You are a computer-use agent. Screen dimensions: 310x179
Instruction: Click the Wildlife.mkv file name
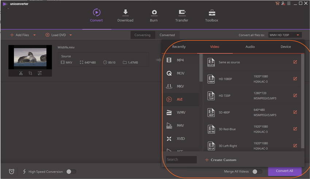[66, 47]
